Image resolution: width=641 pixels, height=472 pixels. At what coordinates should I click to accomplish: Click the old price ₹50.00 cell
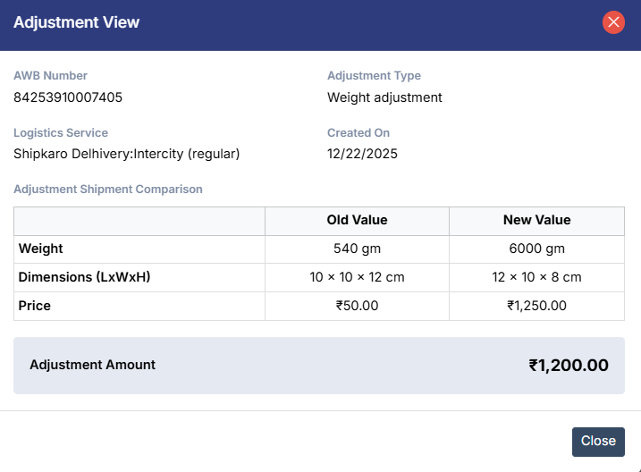coord(357,306)
